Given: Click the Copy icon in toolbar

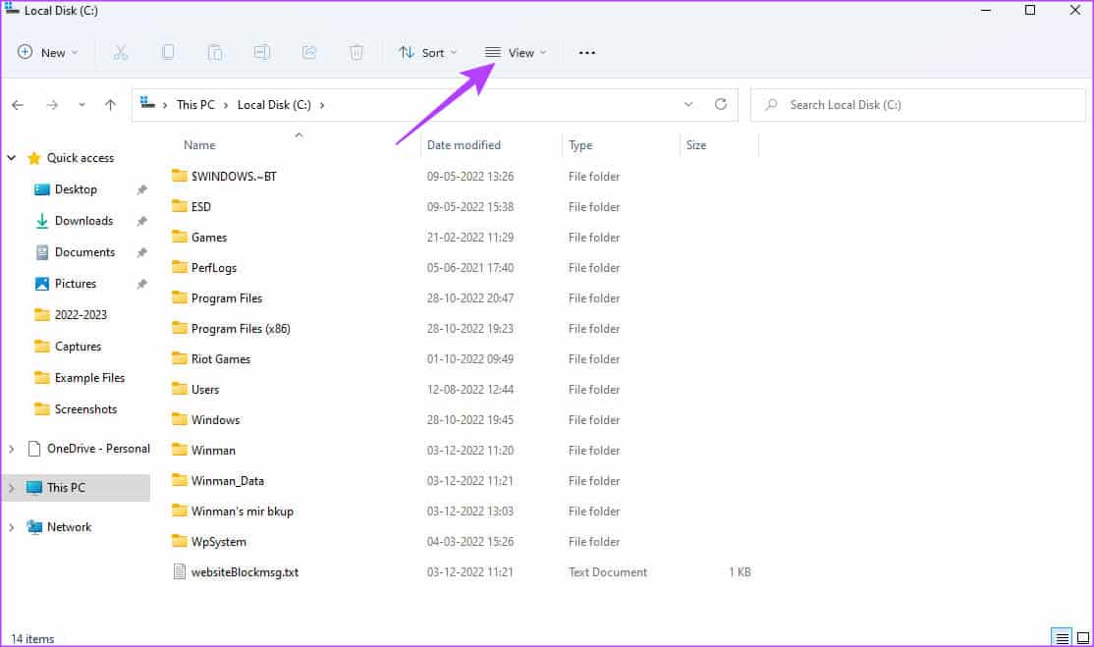Looking at the screenshot, I should [168, 52].
